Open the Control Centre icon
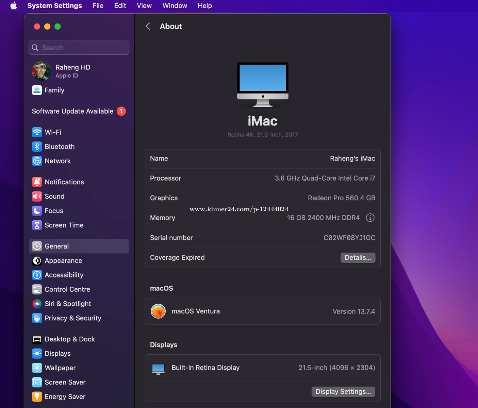Screen dimensions: 478x408 (x=37, y=289)
